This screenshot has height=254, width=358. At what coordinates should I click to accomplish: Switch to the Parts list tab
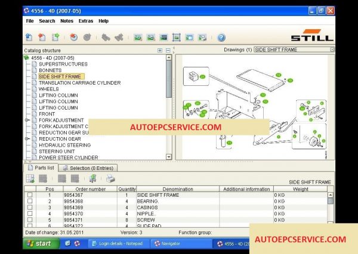tap(41, 168)
